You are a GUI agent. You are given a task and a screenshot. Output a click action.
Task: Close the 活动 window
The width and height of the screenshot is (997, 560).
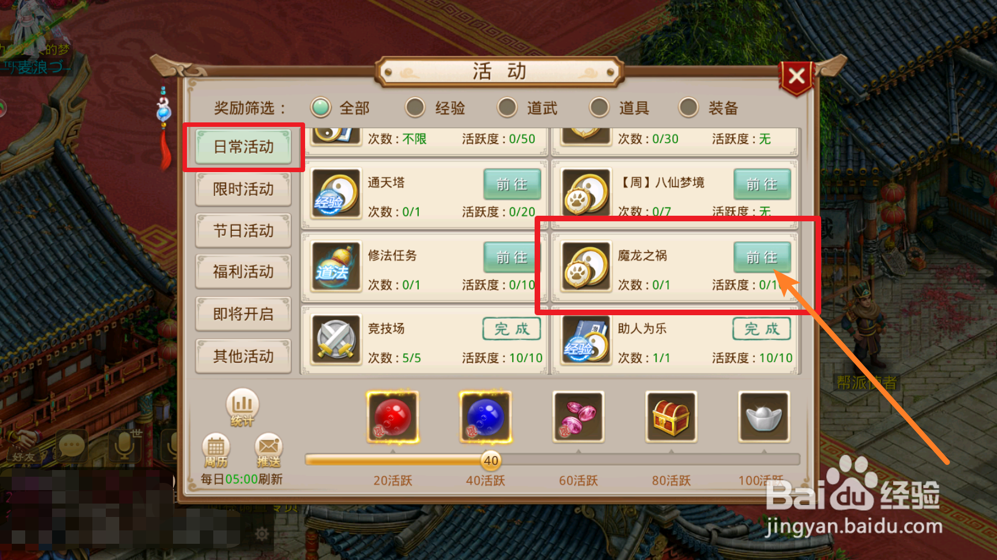(x=797, y=77)
